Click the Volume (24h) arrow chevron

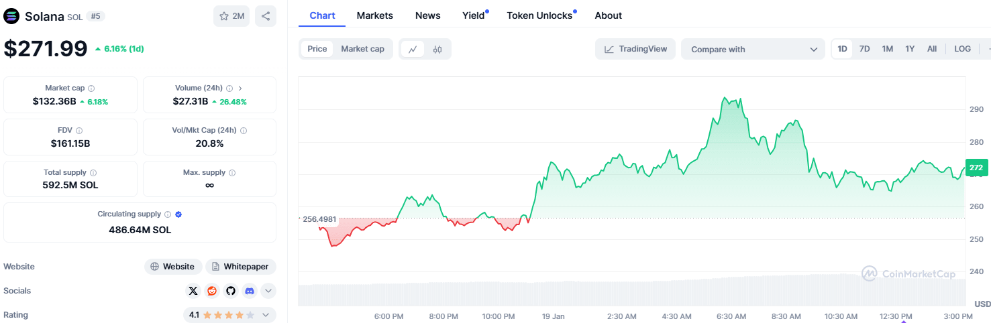[x=241, y=88]
